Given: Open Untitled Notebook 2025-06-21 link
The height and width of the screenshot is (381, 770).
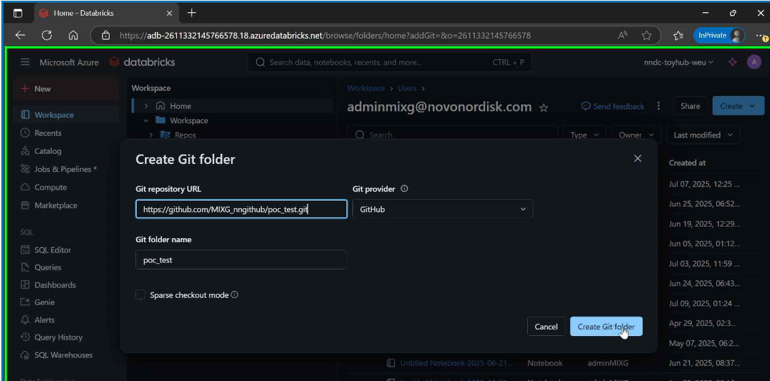Looking at the screenshot, I should (458, 363).
